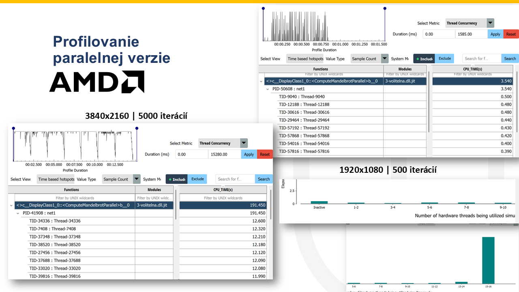The image size is (519, 292).
Task: Open Sample Count value type dropdown in 3840x2160 window
Action: click(x=121, y=179)
